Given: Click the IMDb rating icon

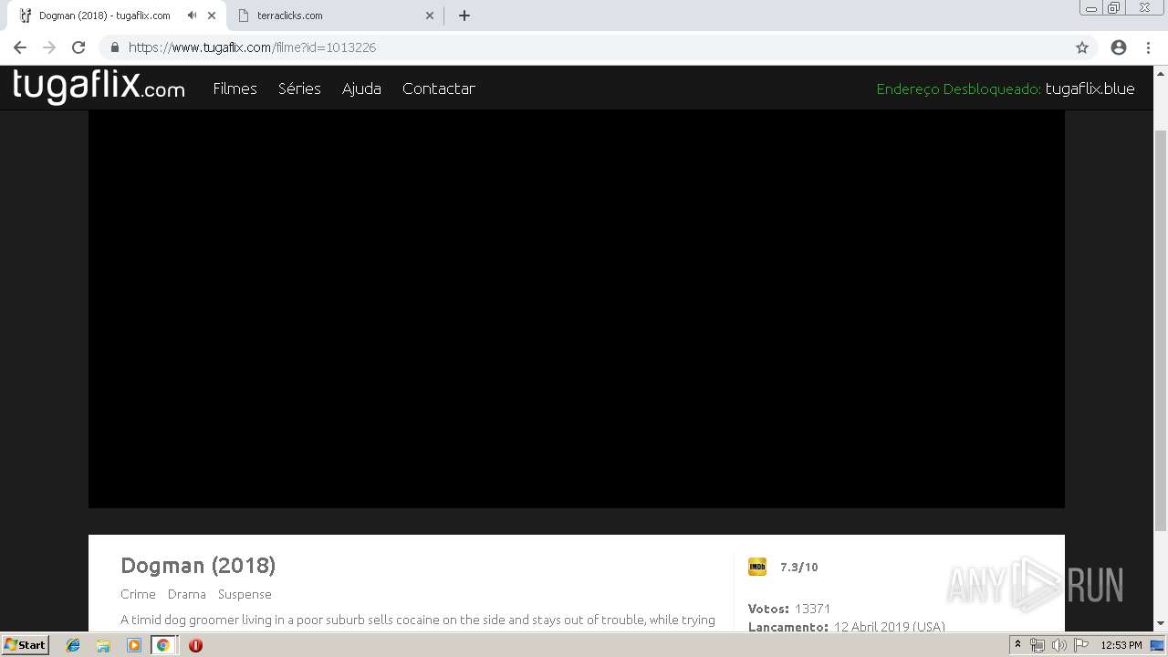Looking at the screenshot, I should coord(757,567).
